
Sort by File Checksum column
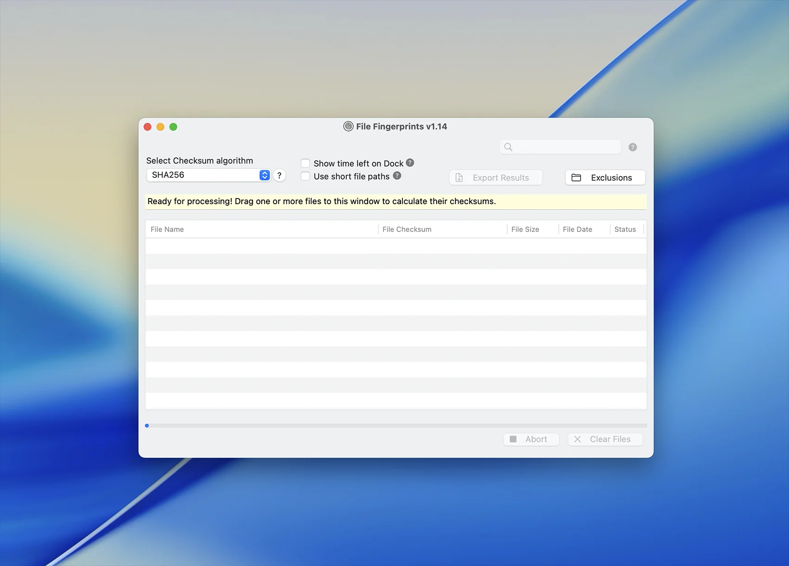click(443, 229)
